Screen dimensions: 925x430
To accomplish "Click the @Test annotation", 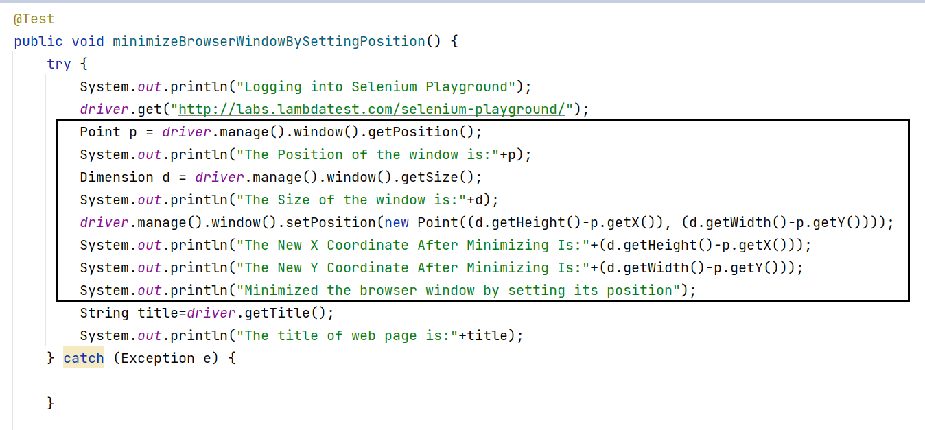I will (34, 19).
